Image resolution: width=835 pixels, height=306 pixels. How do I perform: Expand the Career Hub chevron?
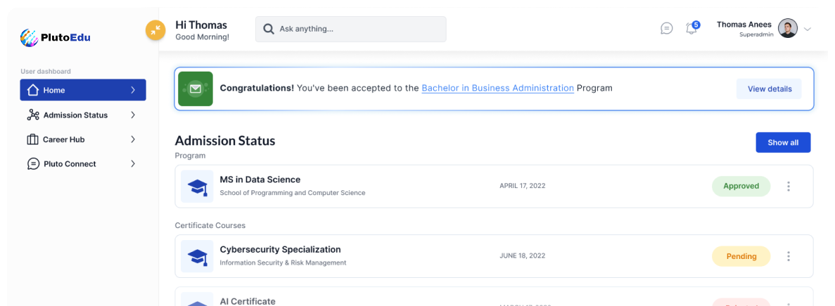[133, 140]
